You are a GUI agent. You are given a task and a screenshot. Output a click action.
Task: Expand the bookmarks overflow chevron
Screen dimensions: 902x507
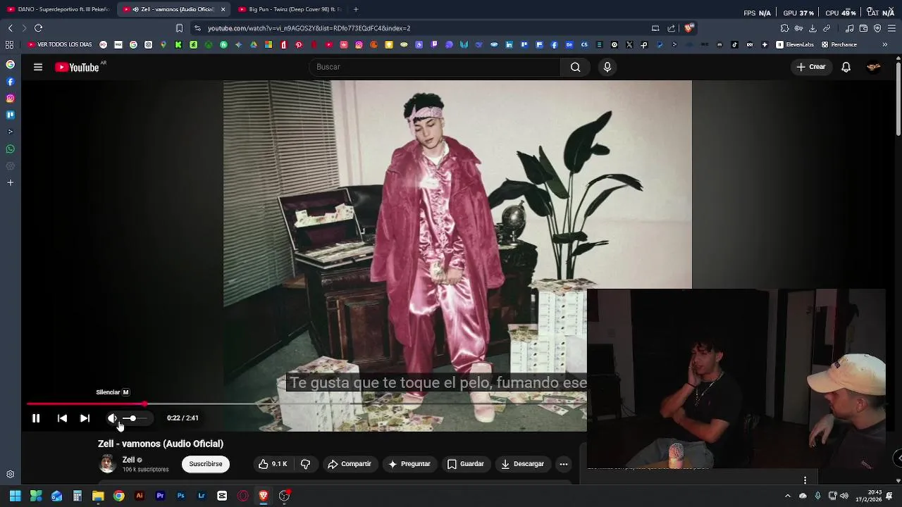885,44
